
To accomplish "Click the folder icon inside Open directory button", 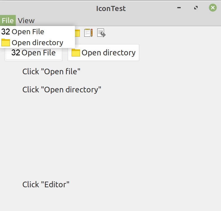I will coord(76,53).
